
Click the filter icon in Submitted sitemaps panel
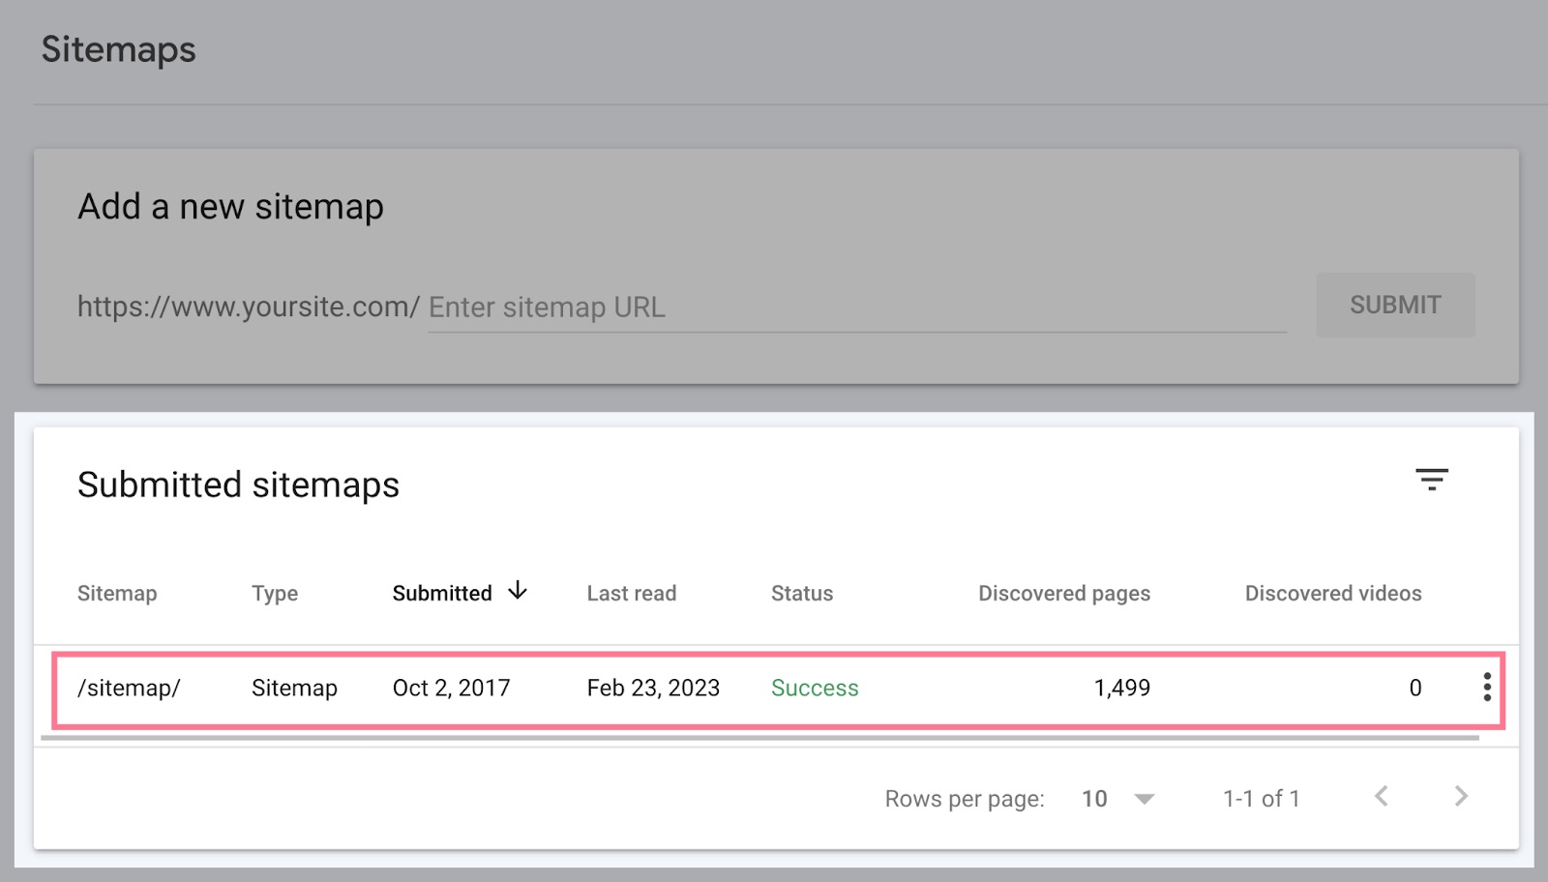1433,481
